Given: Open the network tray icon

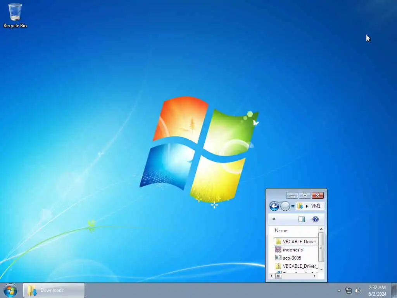Looking at the screenshot, I should pos(349,291).
